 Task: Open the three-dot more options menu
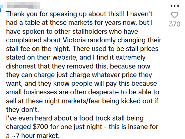tap(175, 6)
